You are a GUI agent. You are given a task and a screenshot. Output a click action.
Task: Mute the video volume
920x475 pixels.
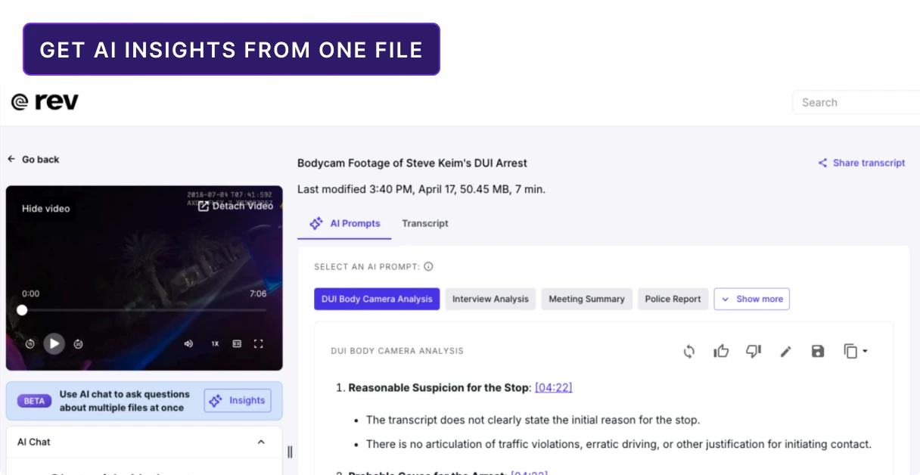[x=188, y=343]
